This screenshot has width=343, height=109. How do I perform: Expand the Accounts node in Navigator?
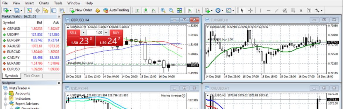tap(6, 94)
